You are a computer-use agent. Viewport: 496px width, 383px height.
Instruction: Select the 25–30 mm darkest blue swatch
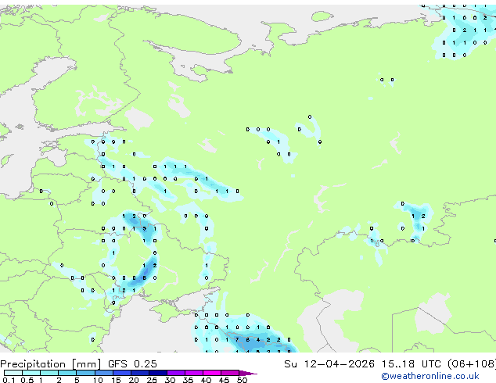pos(158,373)
